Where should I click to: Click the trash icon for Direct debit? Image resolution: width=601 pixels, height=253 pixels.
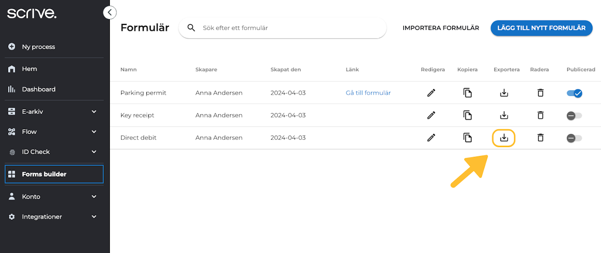(540, 138)
